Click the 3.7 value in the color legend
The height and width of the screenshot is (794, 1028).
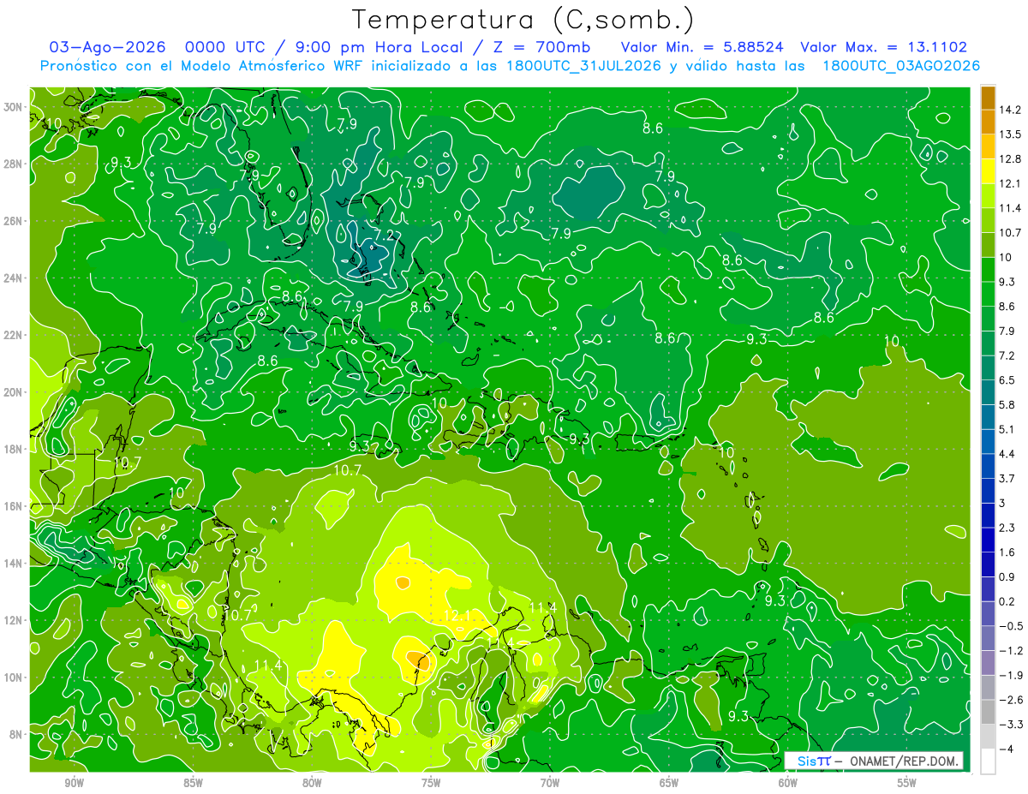(1007, 478)
